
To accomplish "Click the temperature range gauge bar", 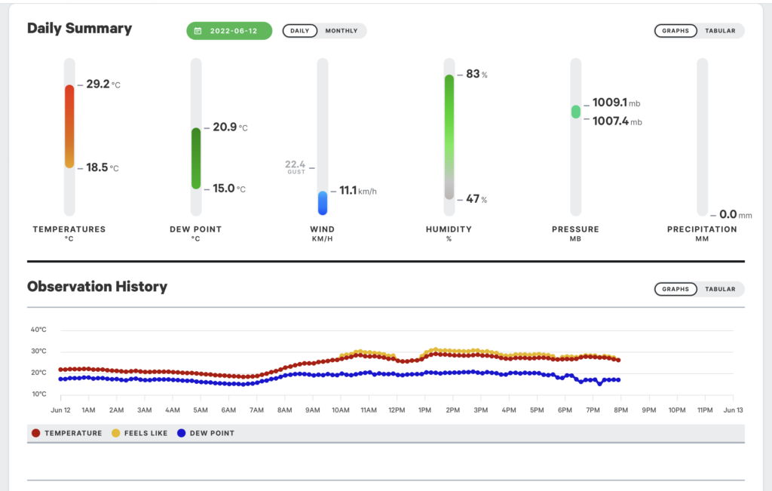I will pos(69,126).
